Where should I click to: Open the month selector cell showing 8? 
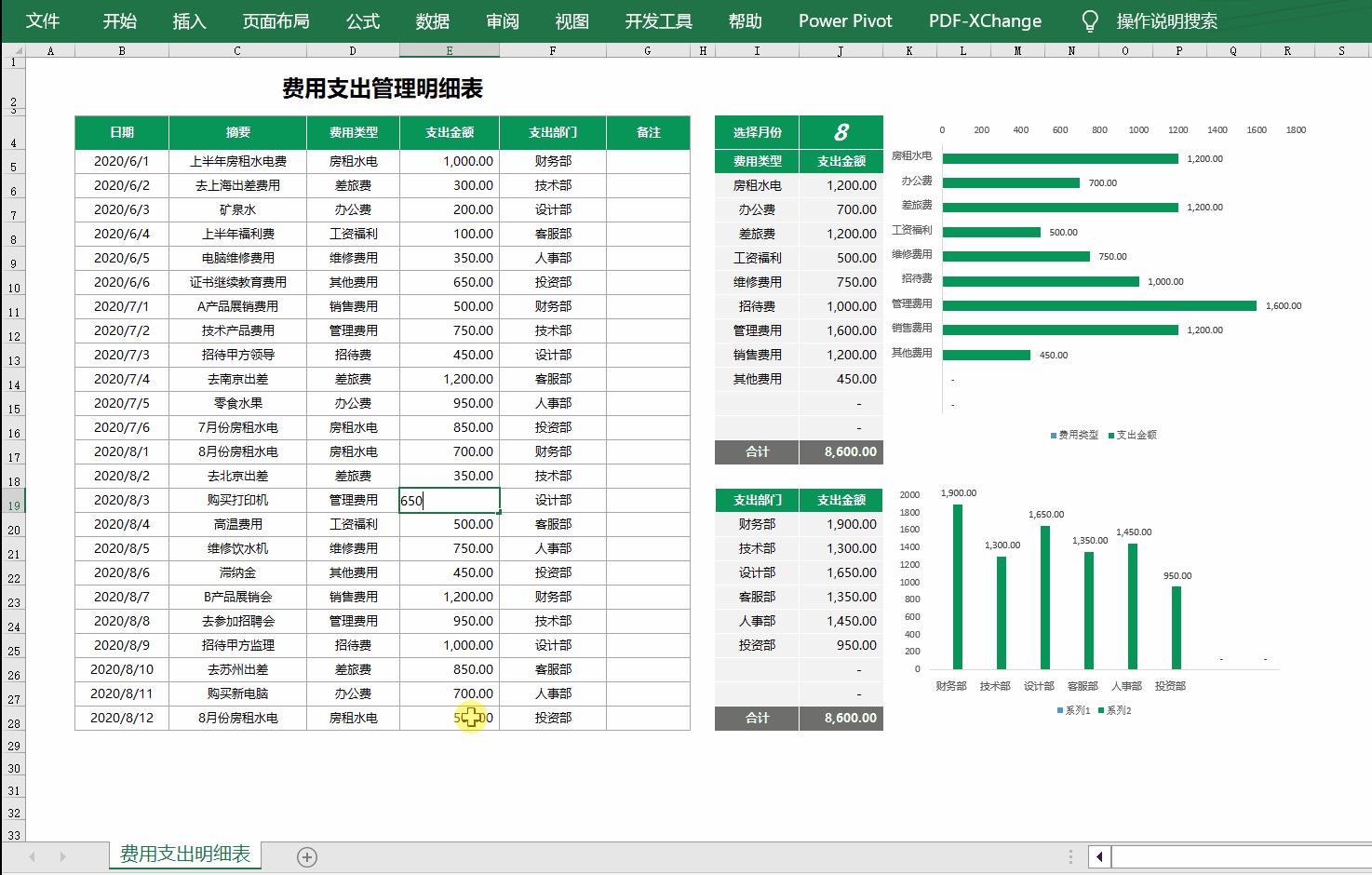pos(841,131)
